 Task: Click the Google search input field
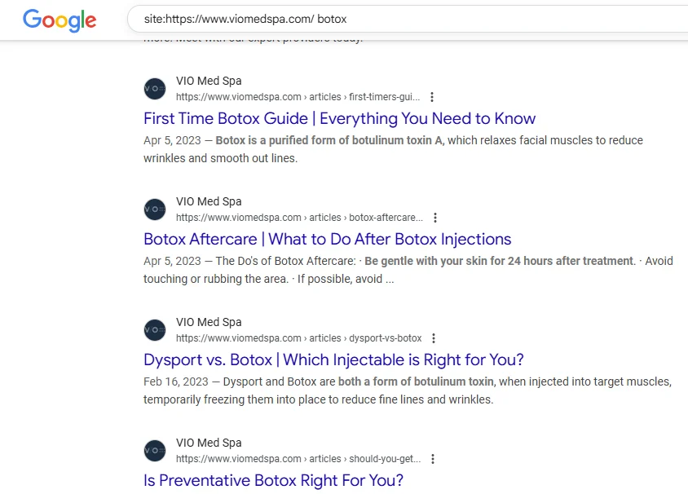pyautogui.click(x=408, y=18)
